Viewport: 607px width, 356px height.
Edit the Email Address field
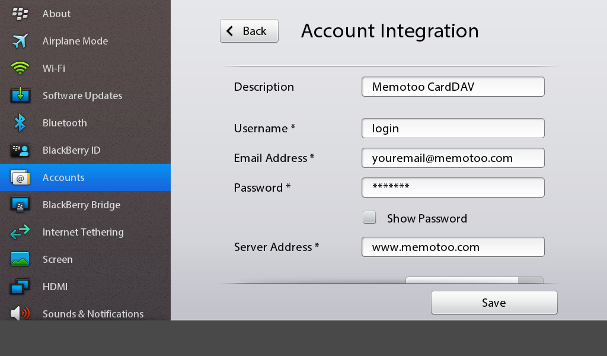pos(453,158)
